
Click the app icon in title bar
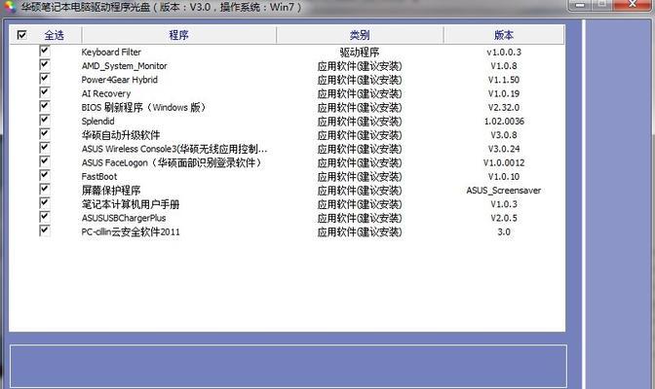9,7
